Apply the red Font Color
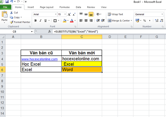The height and width of the screenshot is (117, 166). pos(72,21)
